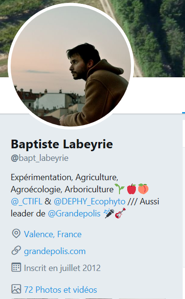Viewport: 185px width, 299px height.
Task: Select the Inscrit en juillet 2012 text
Action: point(62,268)
